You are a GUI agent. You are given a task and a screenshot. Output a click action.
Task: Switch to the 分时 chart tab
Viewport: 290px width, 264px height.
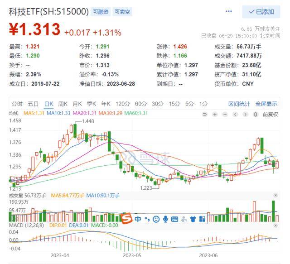coord(17,104)
